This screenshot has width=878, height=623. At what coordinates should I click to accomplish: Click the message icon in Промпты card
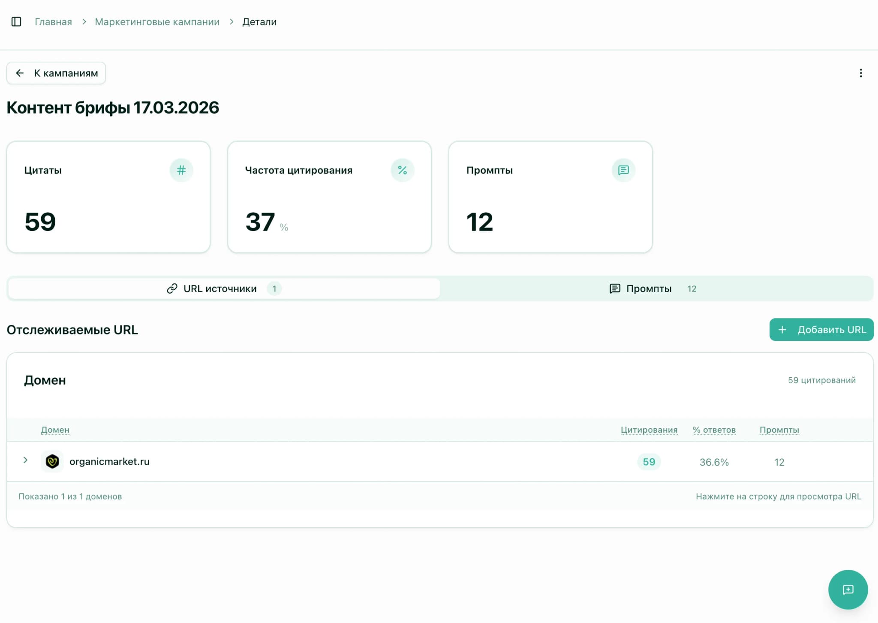pyautogui.click(x=623, y=170)
